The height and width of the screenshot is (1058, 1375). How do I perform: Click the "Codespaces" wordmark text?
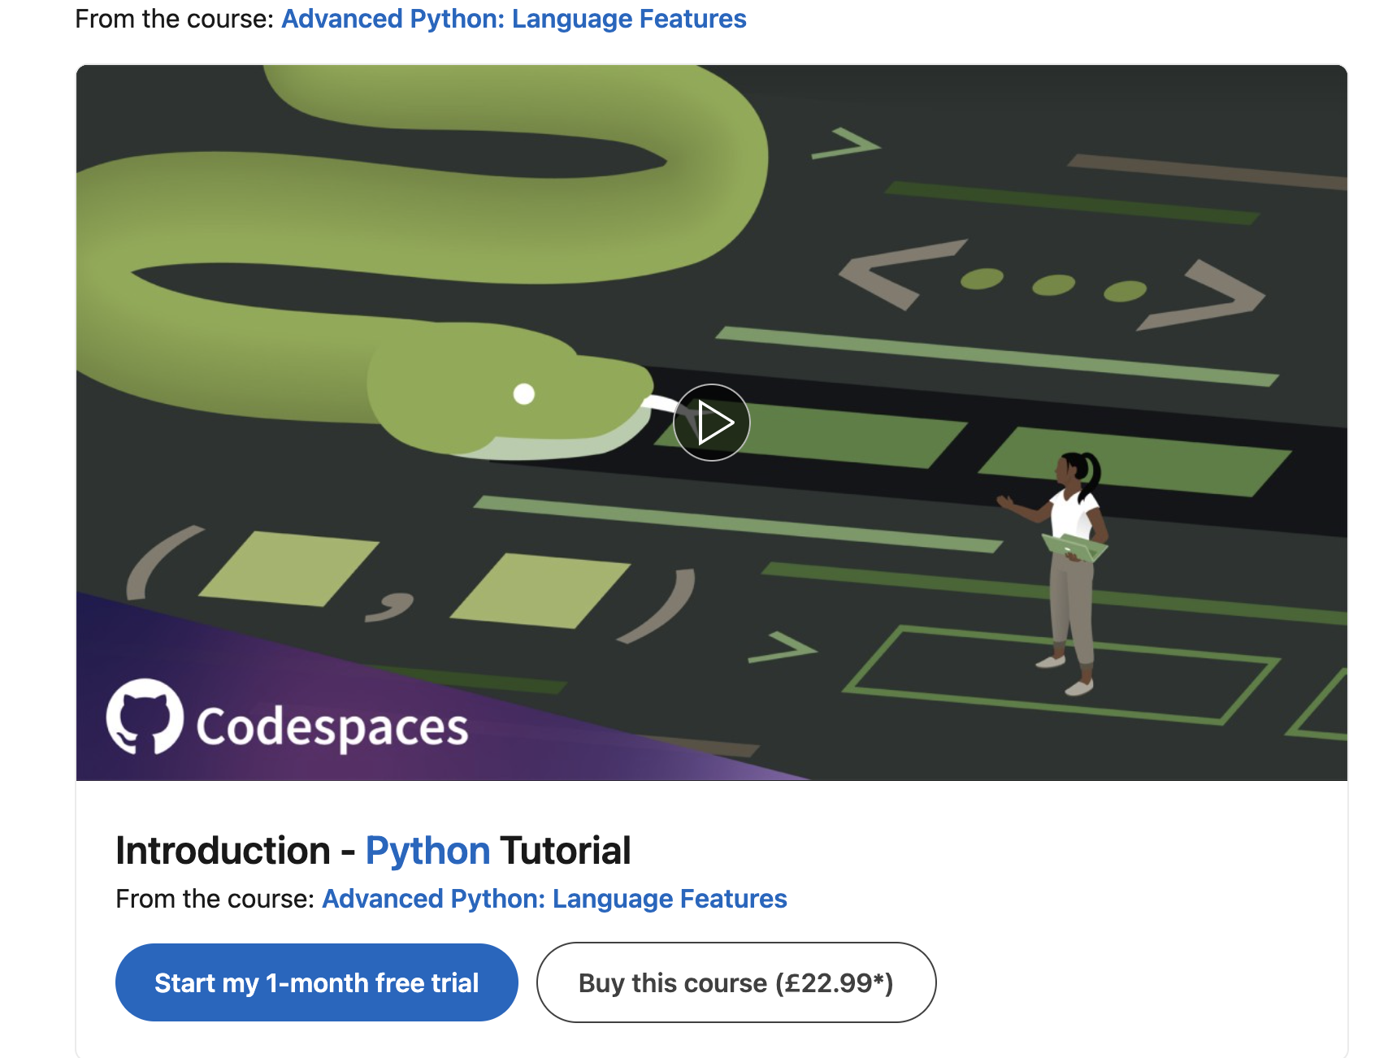[x=332, y=726]
